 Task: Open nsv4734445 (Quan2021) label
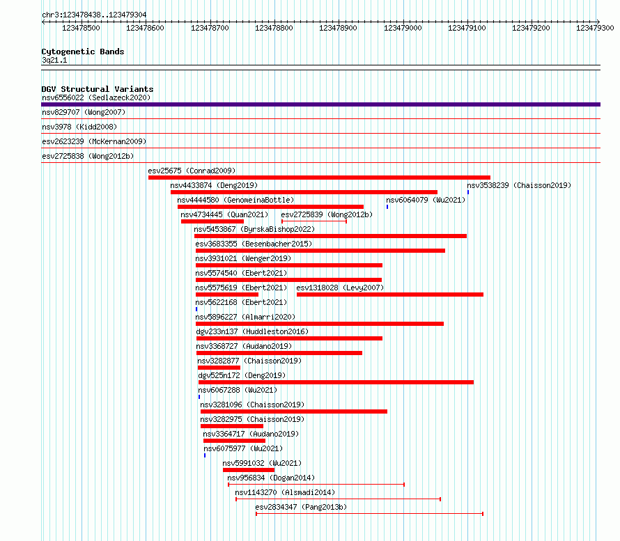click(x=224, y=214)
